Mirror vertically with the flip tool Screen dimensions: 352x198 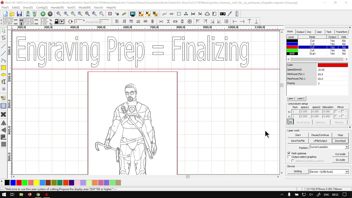[x=4, y=130]
